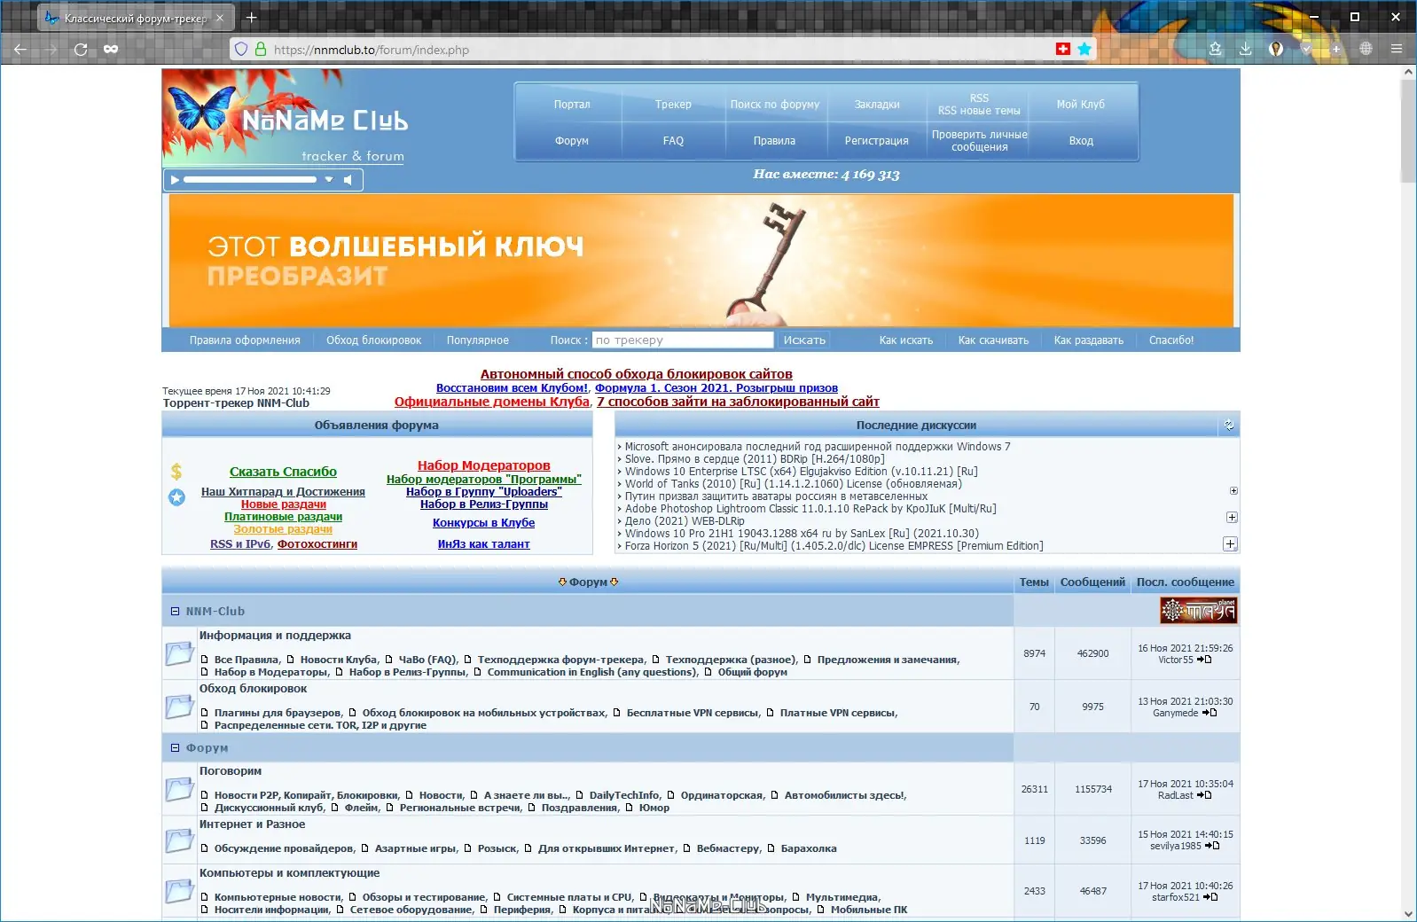Open the Набор Модераторов announcement link

(x=484, y=465)
